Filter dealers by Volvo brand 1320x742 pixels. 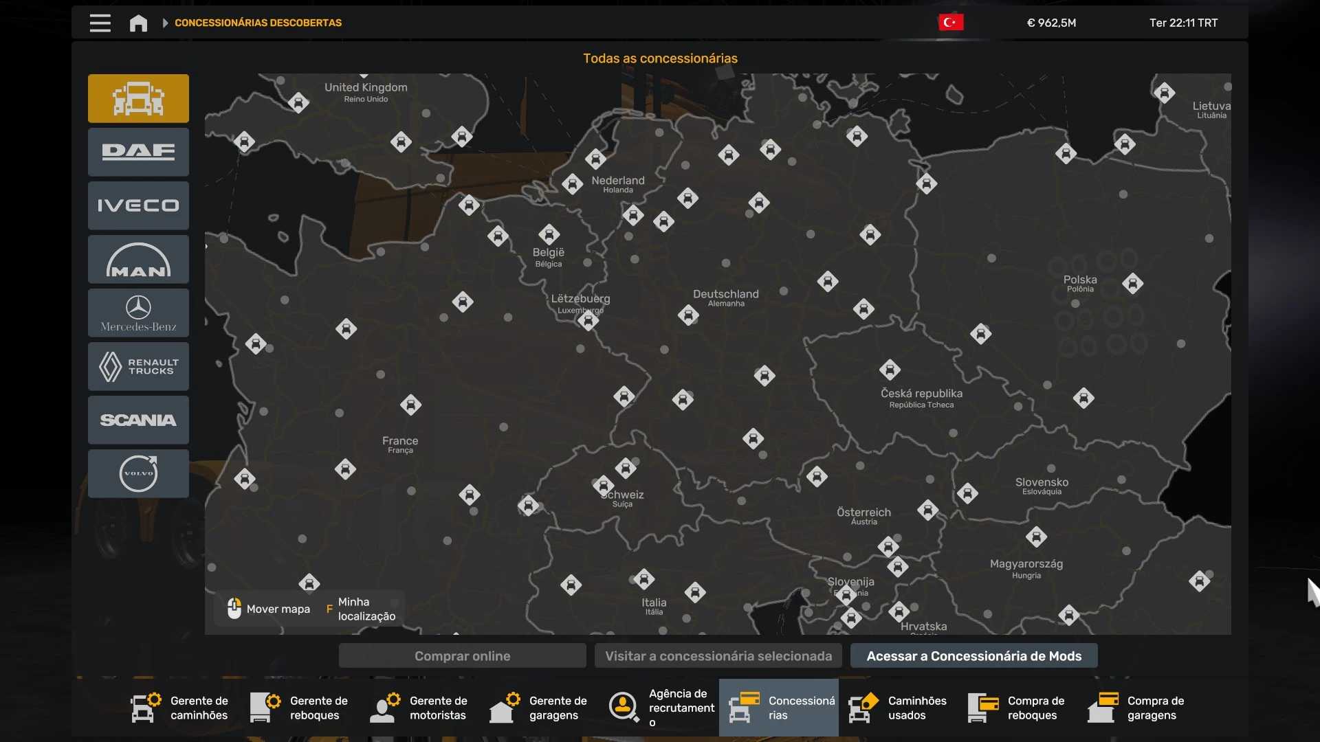138,473
